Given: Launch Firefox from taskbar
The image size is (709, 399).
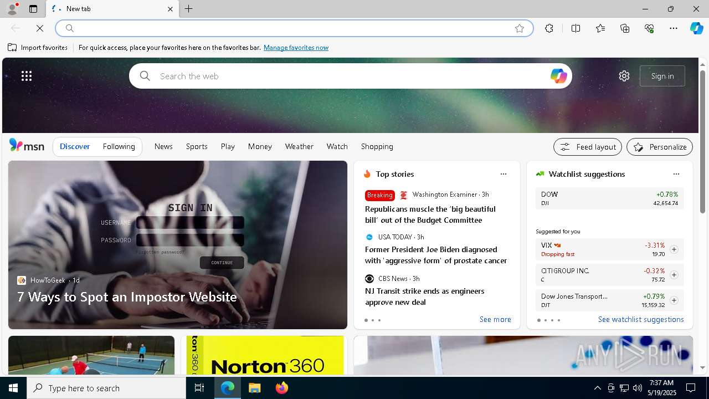Looking at the screenshot, I should click(x=282, y=388).
